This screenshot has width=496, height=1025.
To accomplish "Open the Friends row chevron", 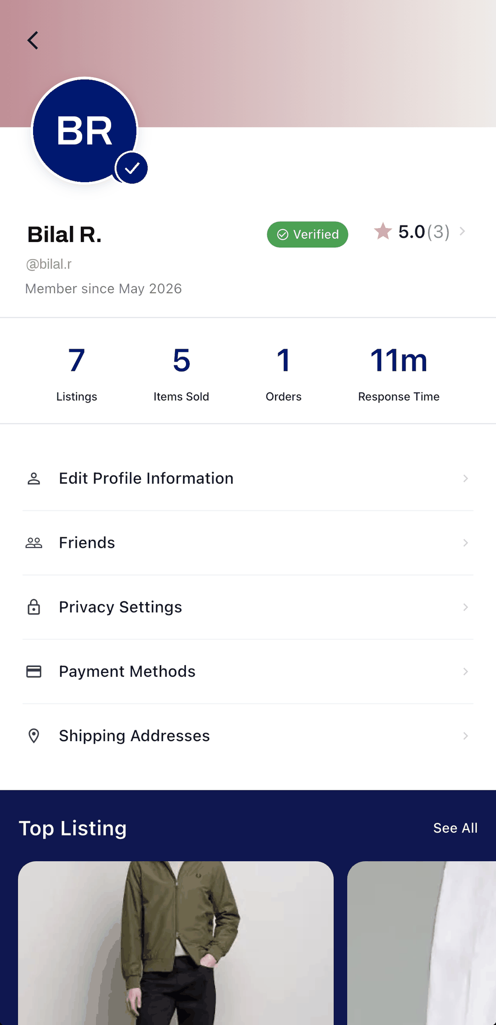I will (465, 543).
